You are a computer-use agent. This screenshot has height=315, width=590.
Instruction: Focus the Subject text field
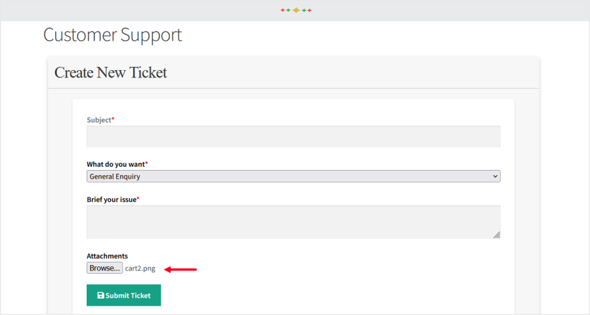pos(293,136)
